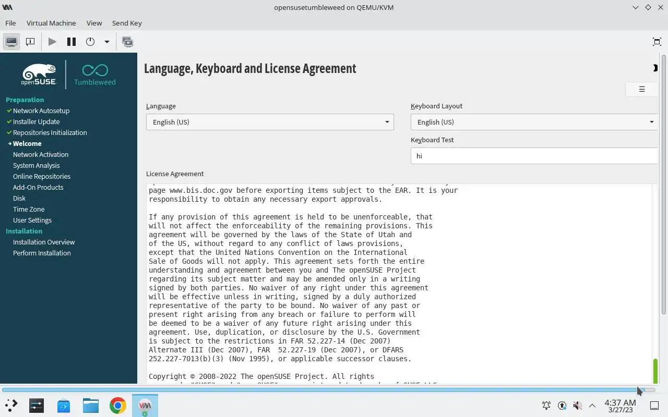This screenshot has height=417, width=668.
Task: Select Time Zone step
Action: pyautogui.click(x=29, y=209)
